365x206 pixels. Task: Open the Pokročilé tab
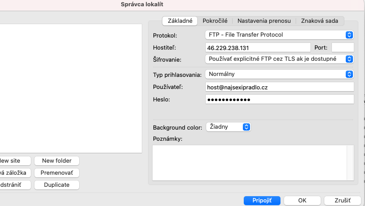[215, 21]
